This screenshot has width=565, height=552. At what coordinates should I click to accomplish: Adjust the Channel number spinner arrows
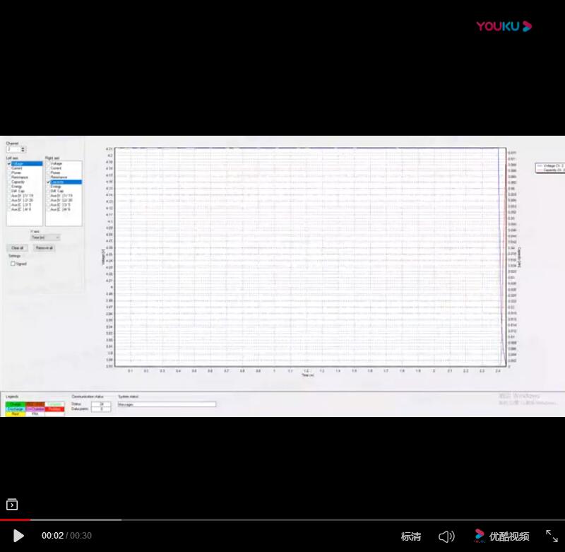23,149
